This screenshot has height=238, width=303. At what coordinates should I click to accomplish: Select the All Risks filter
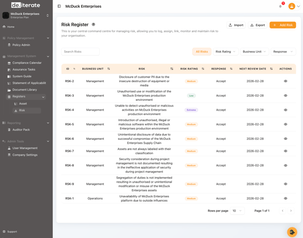click(x=202, y=52)
